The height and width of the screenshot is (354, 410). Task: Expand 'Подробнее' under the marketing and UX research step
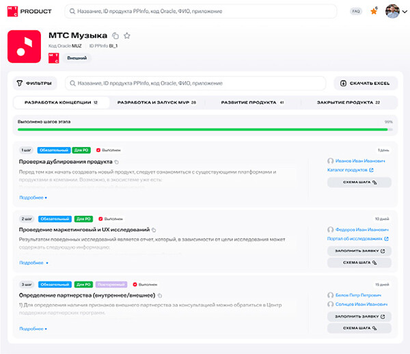[x=33, y=262]
